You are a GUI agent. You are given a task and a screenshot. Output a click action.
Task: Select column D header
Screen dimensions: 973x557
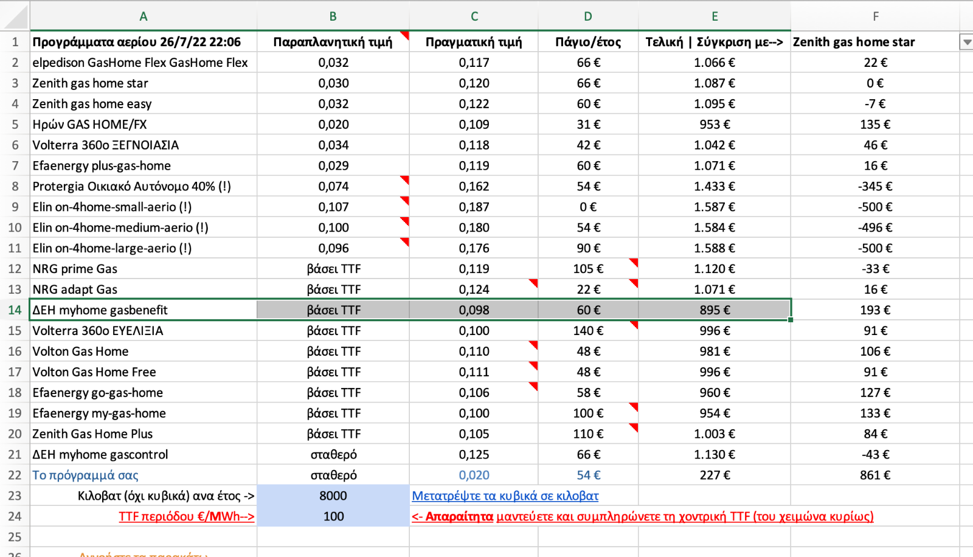click(588, 16)
